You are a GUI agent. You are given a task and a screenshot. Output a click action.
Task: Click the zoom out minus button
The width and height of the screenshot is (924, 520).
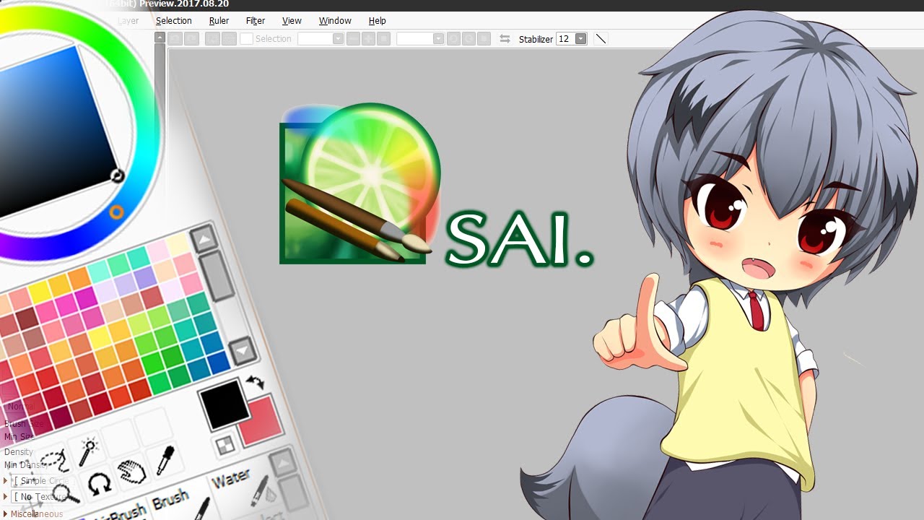pyautogui.click(x=353, y=39)
